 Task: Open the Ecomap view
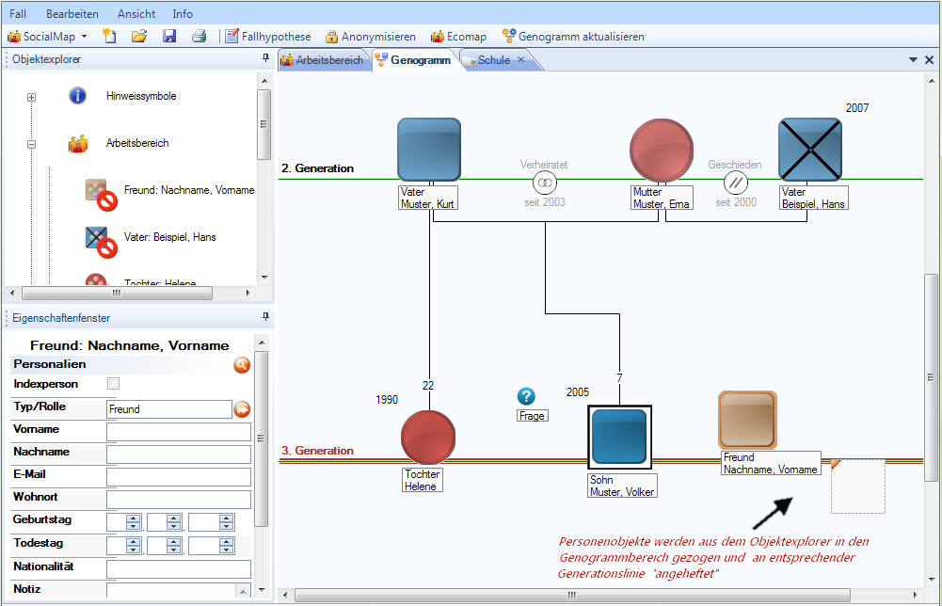(458, 37)
